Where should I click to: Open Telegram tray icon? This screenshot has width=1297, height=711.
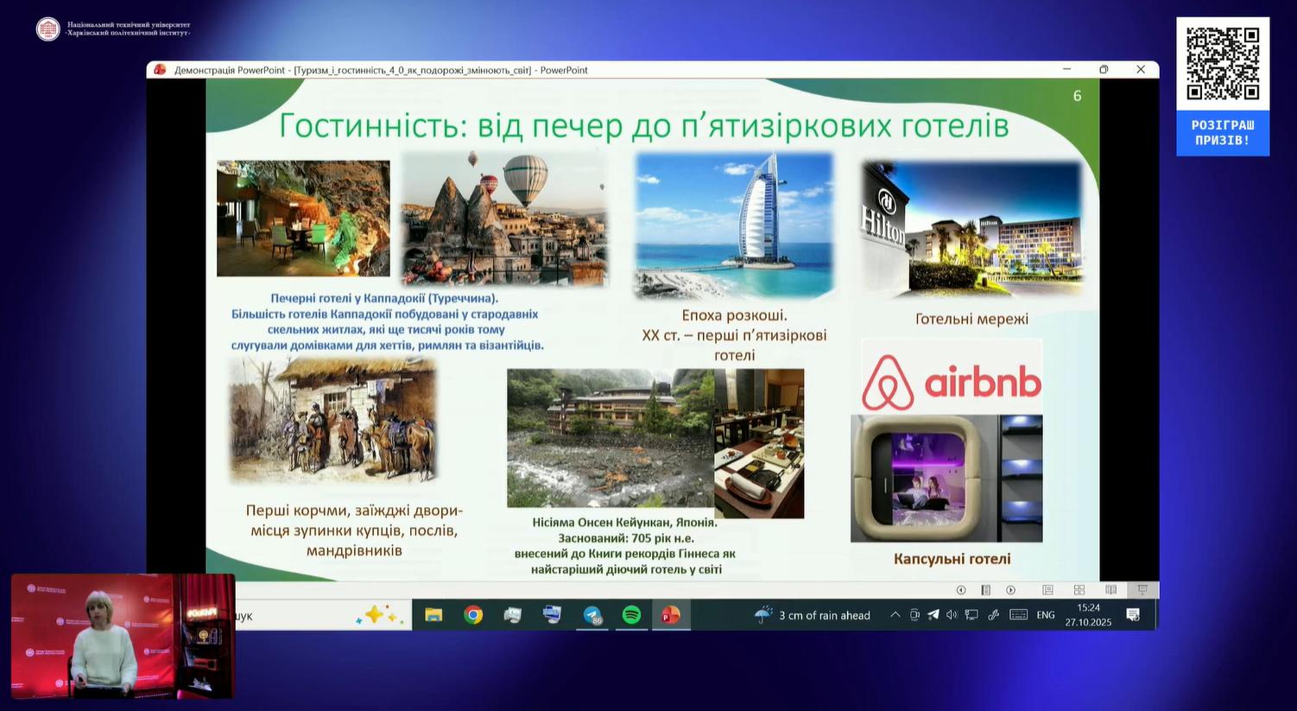(933, 615)
